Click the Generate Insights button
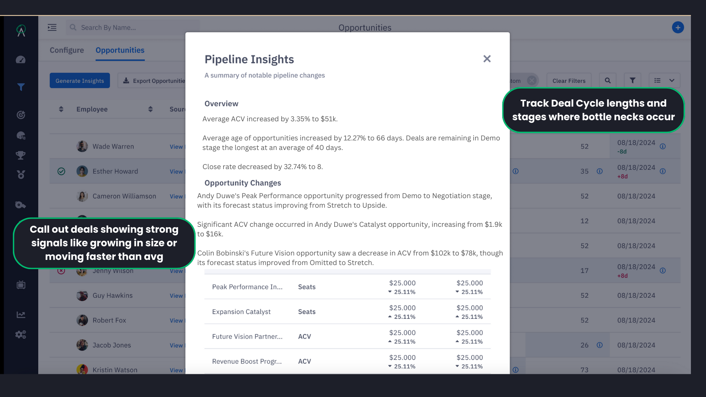This screenshot has width=706, height=397. (x=80, y=81)
